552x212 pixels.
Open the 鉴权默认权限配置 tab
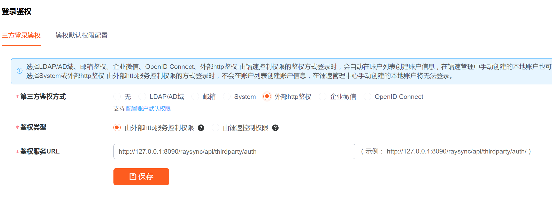pos(81,35)
